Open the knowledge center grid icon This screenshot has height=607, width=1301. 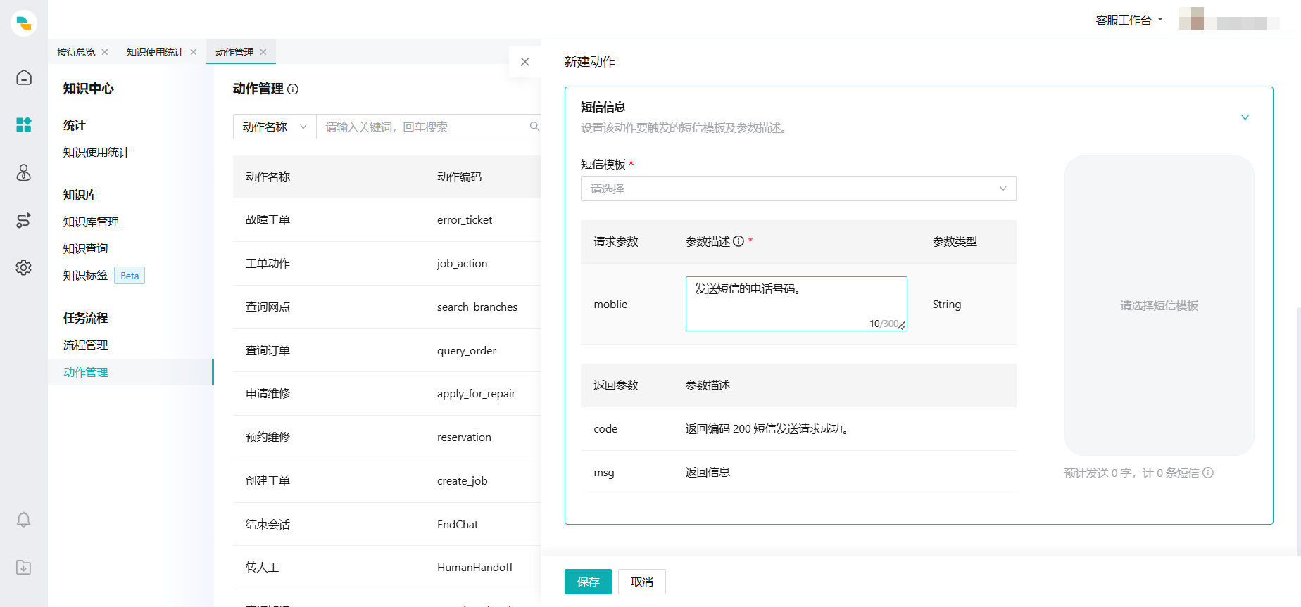pos(24,125)
